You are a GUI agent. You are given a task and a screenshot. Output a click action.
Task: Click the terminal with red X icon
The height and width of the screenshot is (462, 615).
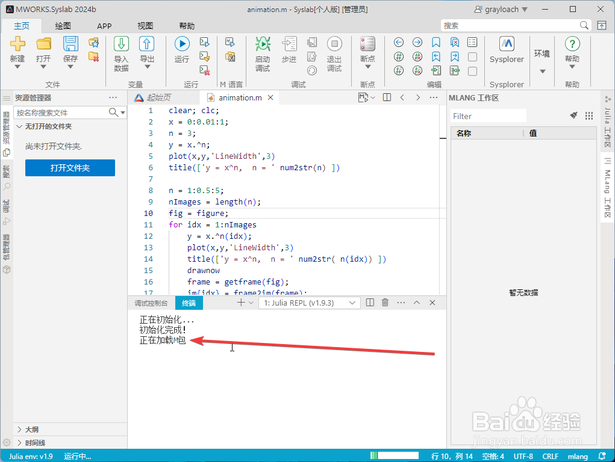click(205, 70)
